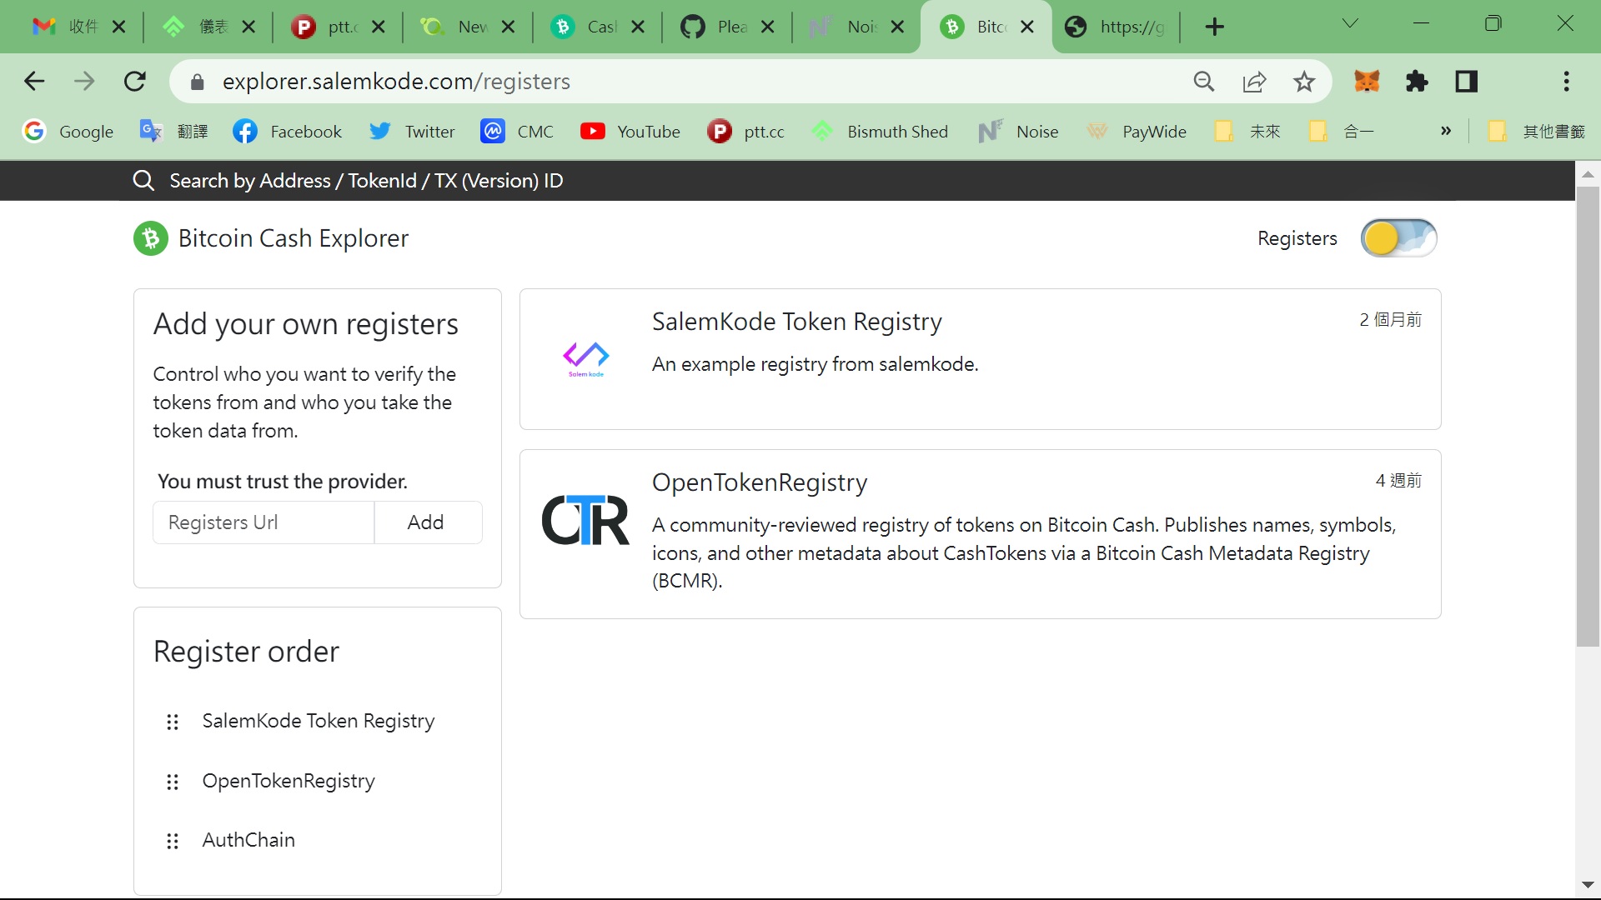Open the CMC bookmark
Screen dimensions: 1601x900
[x=517, y=132]
